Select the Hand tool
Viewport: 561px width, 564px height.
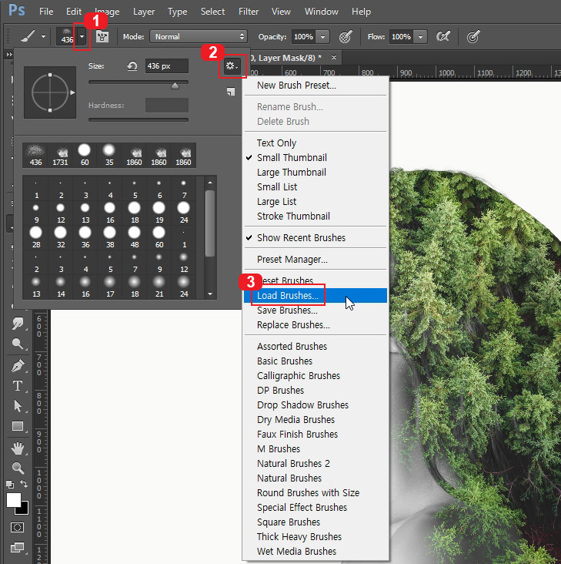(x=17, y=448)
